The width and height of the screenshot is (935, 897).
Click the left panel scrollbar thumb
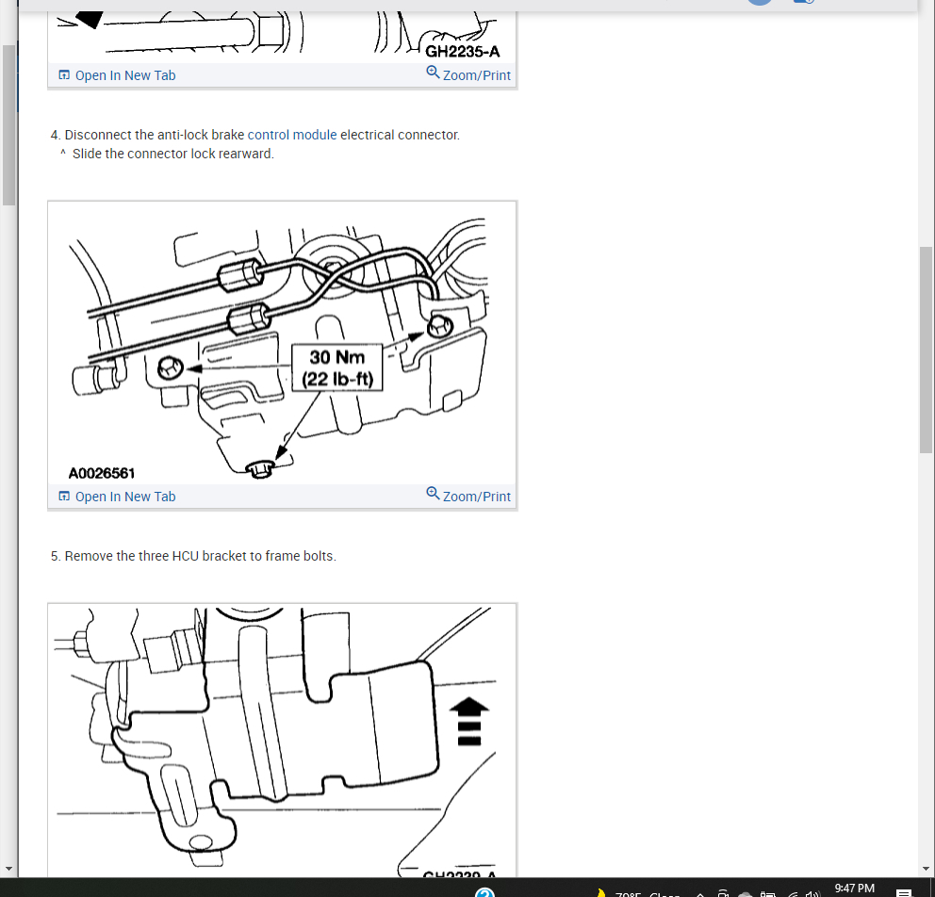pyautogui.click(x=8, y=125)
